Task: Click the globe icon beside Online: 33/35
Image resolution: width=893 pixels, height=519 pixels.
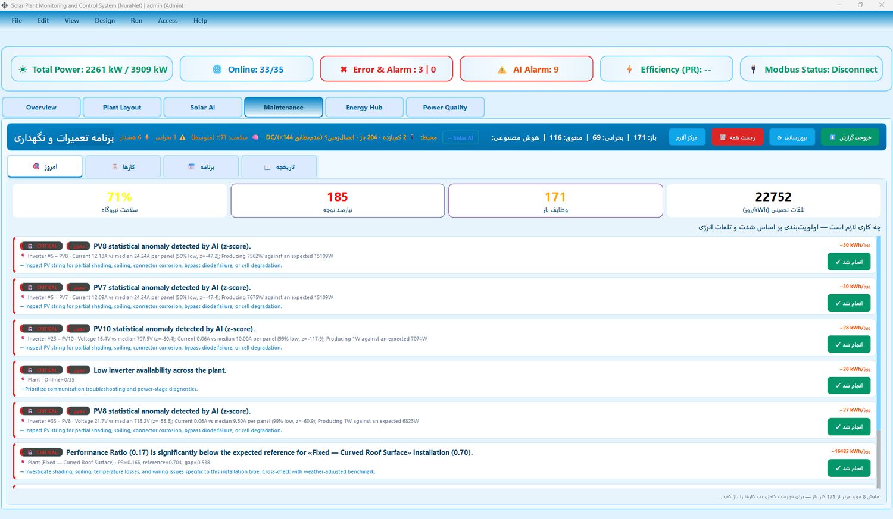Action: pos(217,70)
